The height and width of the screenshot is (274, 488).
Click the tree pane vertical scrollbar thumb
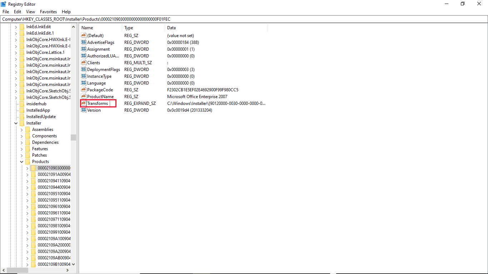[73, 137]
